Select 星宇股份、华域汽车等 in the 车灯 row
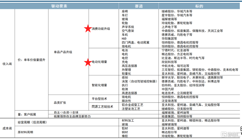Screen dimensions: 242x139 tap(177, 15)
